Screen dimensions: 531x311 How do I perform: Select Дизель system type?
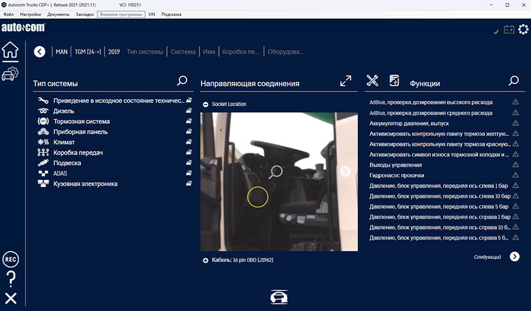click(64, 111)
